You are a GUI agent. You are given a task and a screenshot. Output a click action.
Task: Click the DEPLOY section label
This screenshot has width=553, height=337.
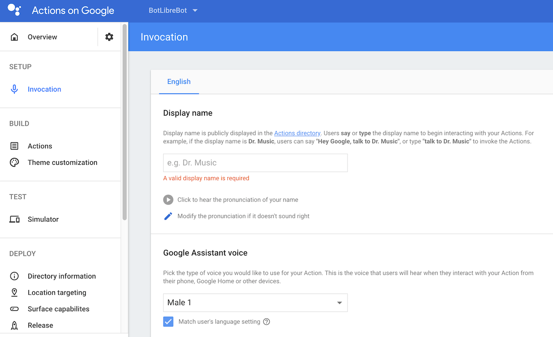tap(23, 254)
